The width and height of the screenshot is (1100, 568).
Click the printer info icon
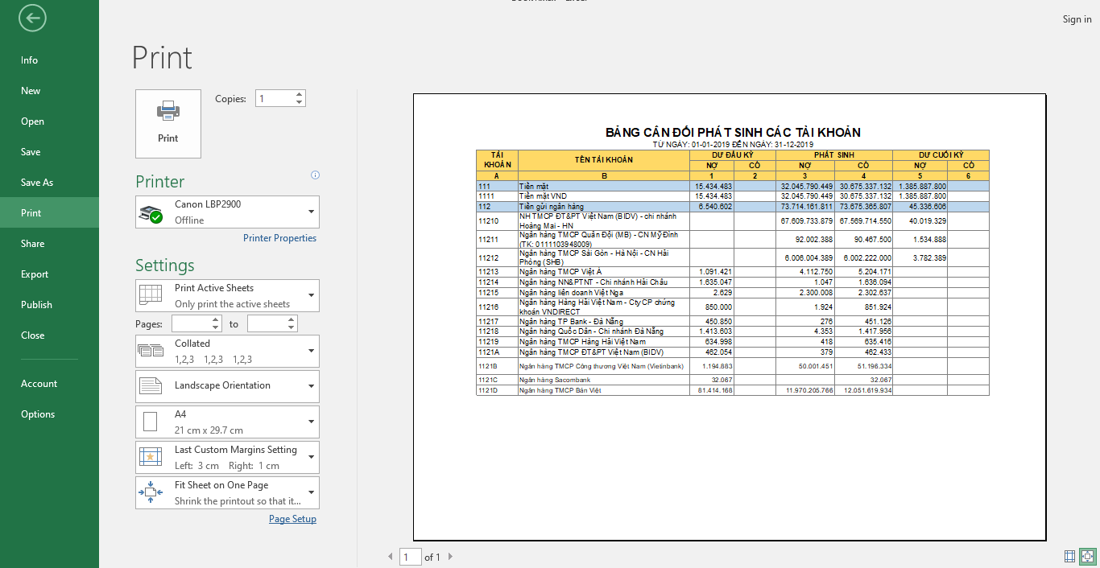[315, 175]
